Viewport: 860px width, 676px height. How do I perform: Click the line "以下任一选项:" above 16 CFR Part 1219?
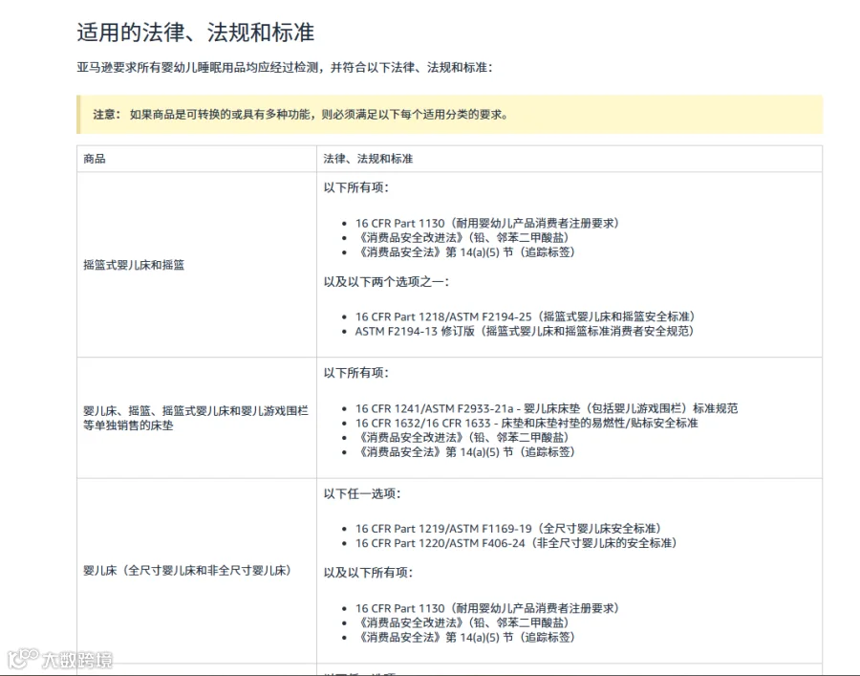click(362, 493)
